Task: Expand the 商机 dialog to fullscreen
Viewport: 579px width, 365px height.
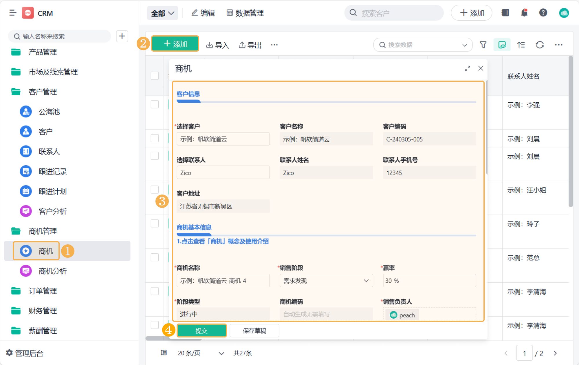Action: [467, 68]
